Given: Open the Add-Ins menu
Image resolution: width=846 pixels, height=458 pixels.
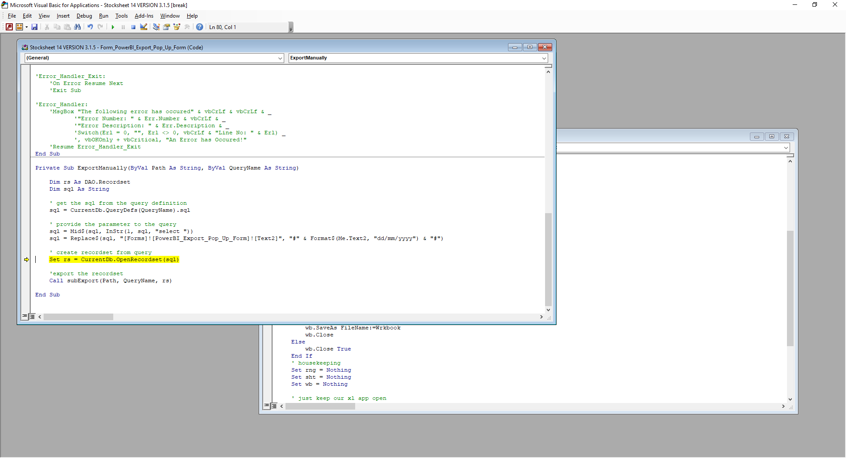Looking at the screenshot, I should point(144,16).
